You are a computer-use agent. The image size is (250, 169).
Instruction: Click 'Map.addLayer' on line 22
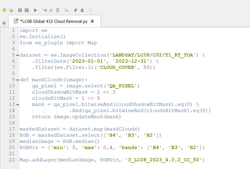click(x=38, y=160)
